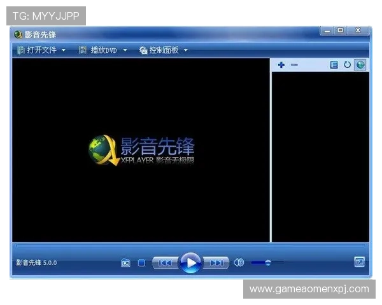Minimize the 影音先锋 window

327,31
